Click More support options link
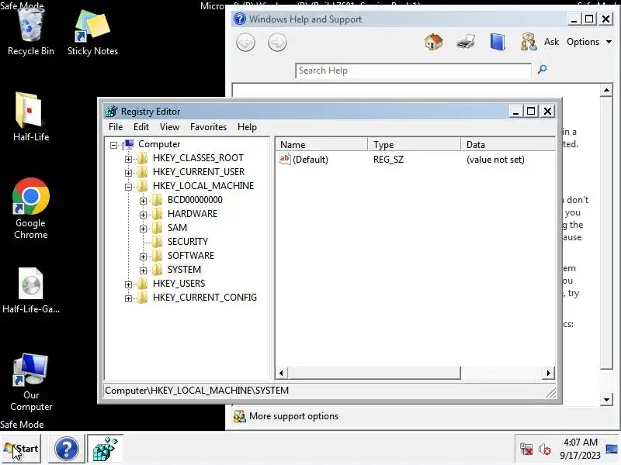The width and height of the screenshot is (621, 465). coord(294,416)
